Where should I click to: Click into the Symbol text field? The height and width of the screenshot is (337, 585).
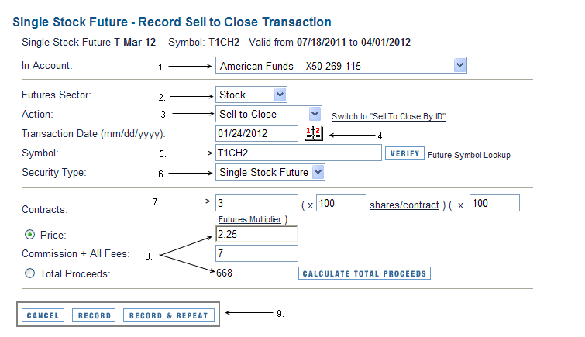click(x=298, y=153)
